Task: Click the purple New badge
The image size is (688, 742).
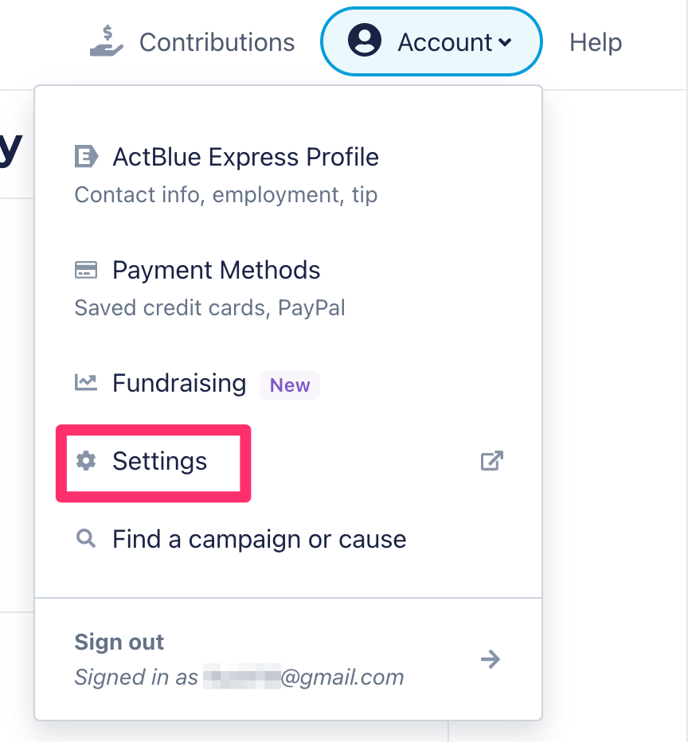Action: pyautogui.click(x=290, y=385)
